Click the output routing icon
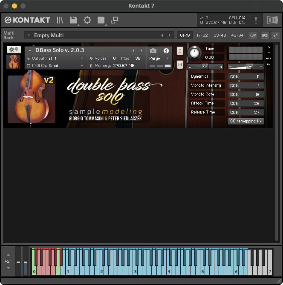The height and width of the screenshot is (285, 283). 28,58
